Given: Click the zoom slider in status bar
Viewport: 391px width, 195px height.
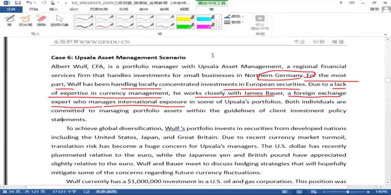Looking at the screenshot, I should (347, 192).
